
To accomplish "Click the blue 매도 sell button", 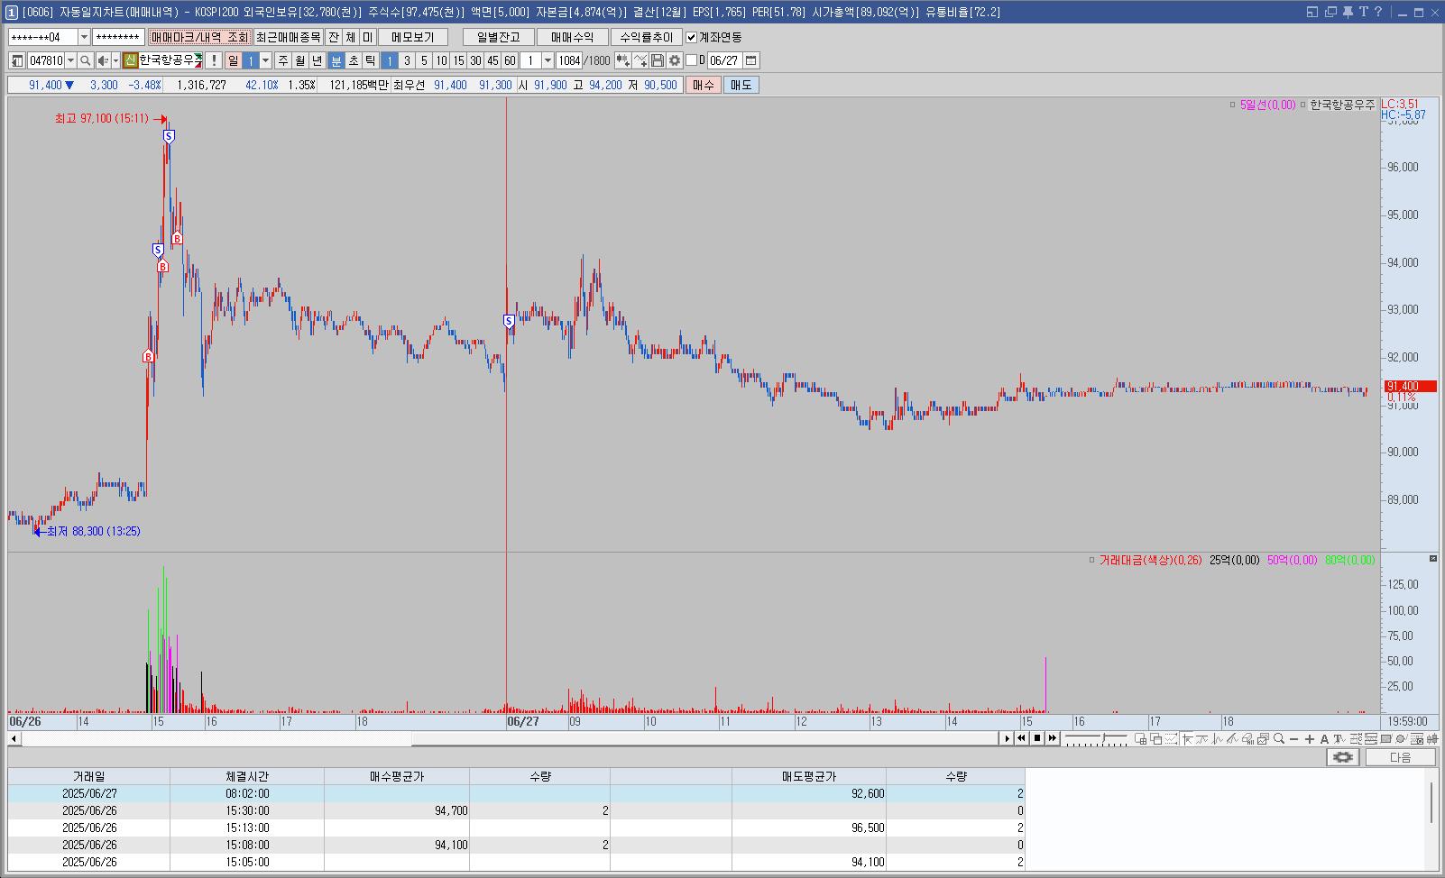I will (x=741, y=85).
